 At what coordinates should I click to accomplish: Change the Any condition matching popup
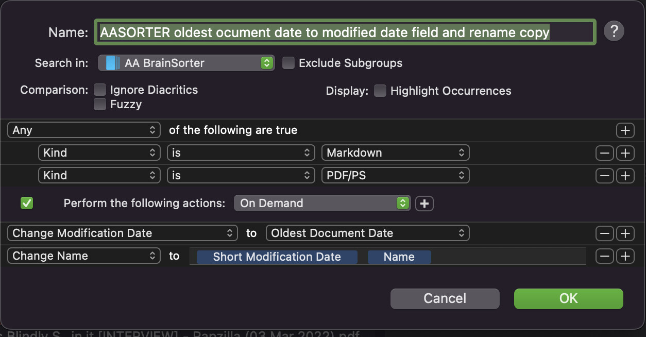pos(83,130)
